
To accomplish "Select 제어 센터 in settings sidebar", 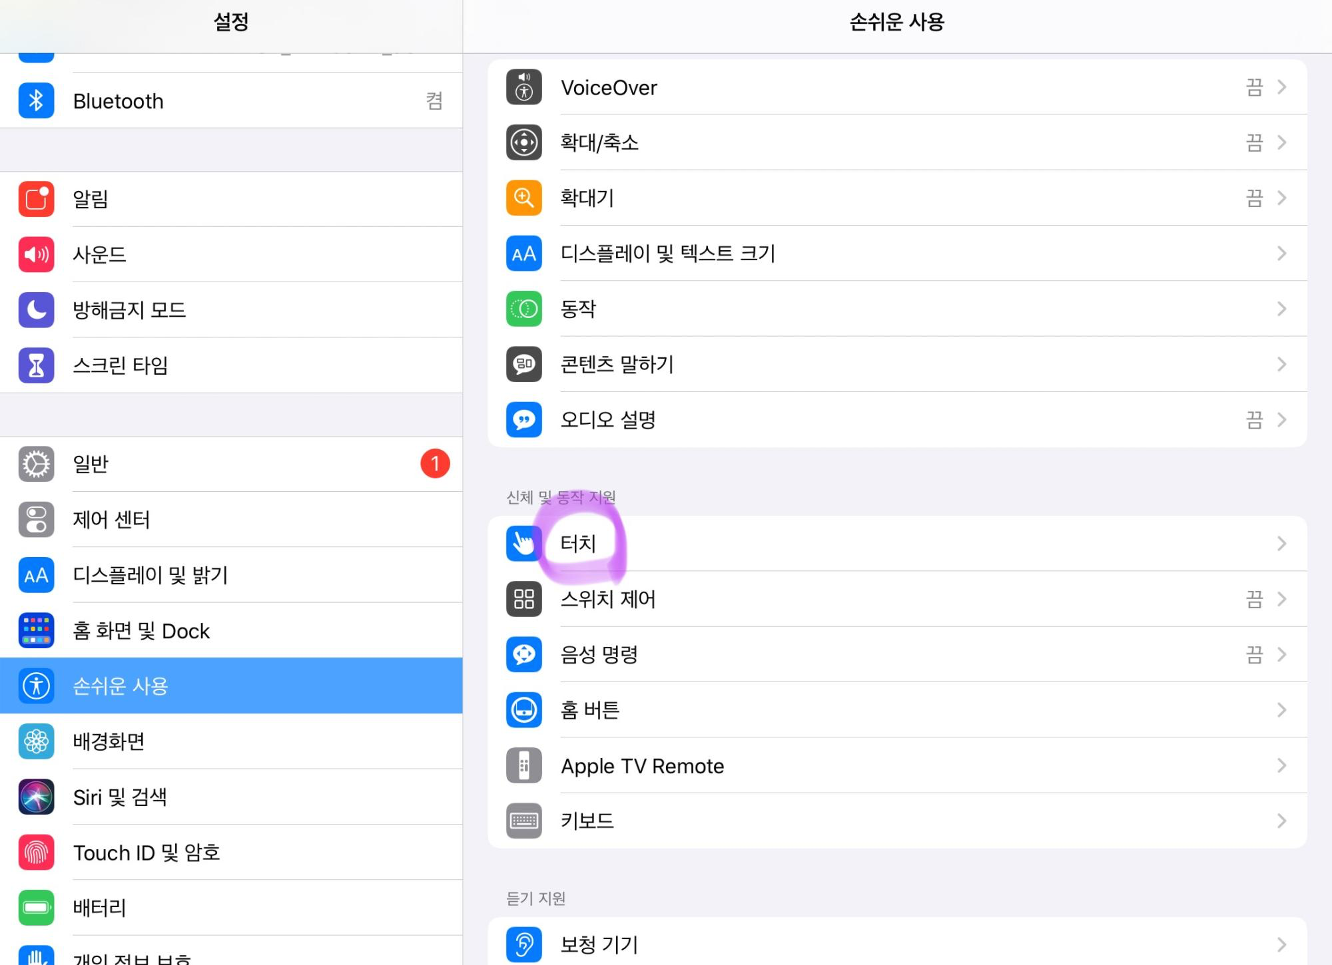I will 111,520.
